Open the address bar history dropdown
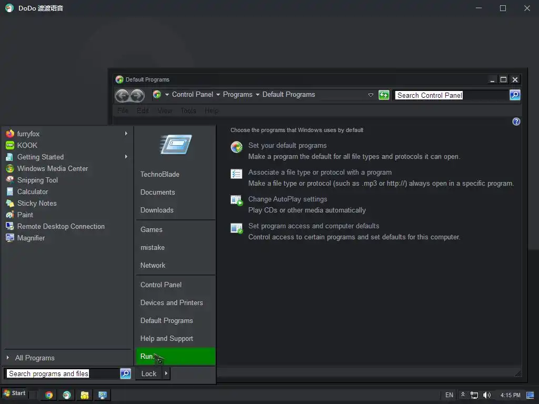The width and height of the screenshot is (539, 404). coord(371,95)
